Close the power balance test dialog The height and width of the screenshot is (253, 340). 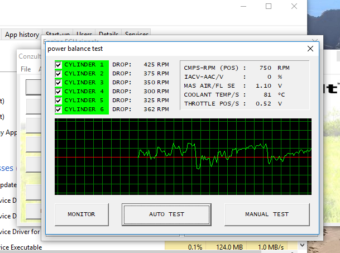(310, 49)
